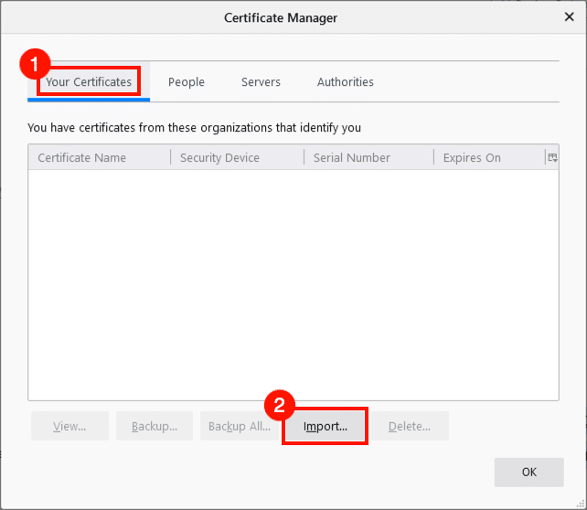This screenshot has width=587, height=510.
Task: Switch to the Your Certificates tab
Action: 89,82
